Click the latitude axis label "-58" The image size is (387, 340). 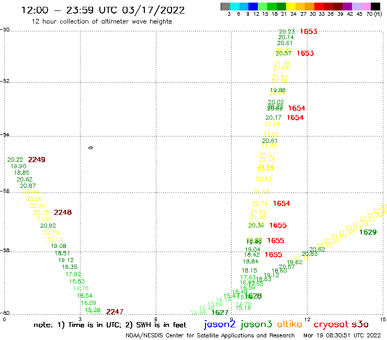pyautogui.click(x=5, y=251)
